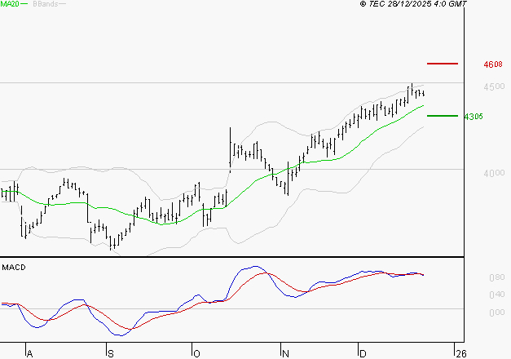
Task: Click the green support level marker line
Action: click(443, 116)
